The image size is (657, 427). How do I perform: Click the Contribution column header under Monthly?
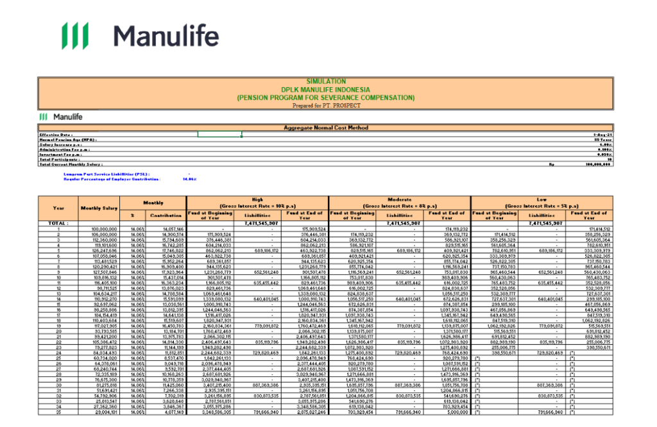(162, 215)
